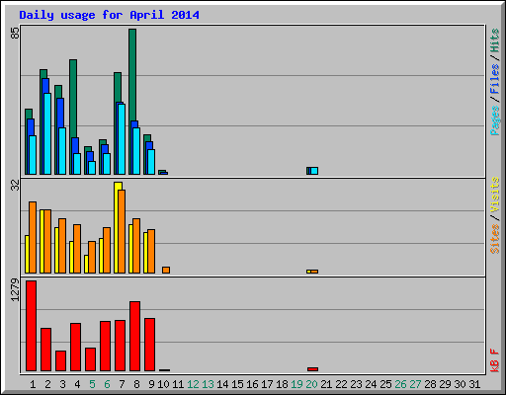The height and width of the screenshot is (395, 506).
Task: Click the '85' hits axis value
Action: 15,33
